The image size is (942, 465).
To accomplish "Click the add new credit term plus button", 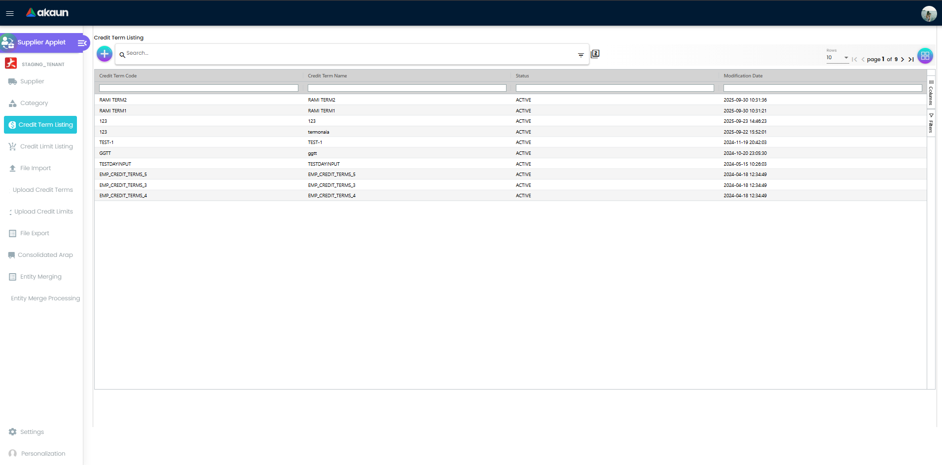I will pos(105,54).
